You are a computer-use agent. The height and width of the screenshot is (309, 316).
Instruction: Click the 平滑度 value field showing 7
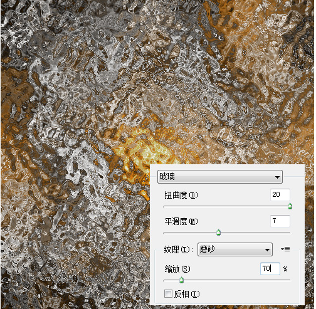(x=280, y=221)
